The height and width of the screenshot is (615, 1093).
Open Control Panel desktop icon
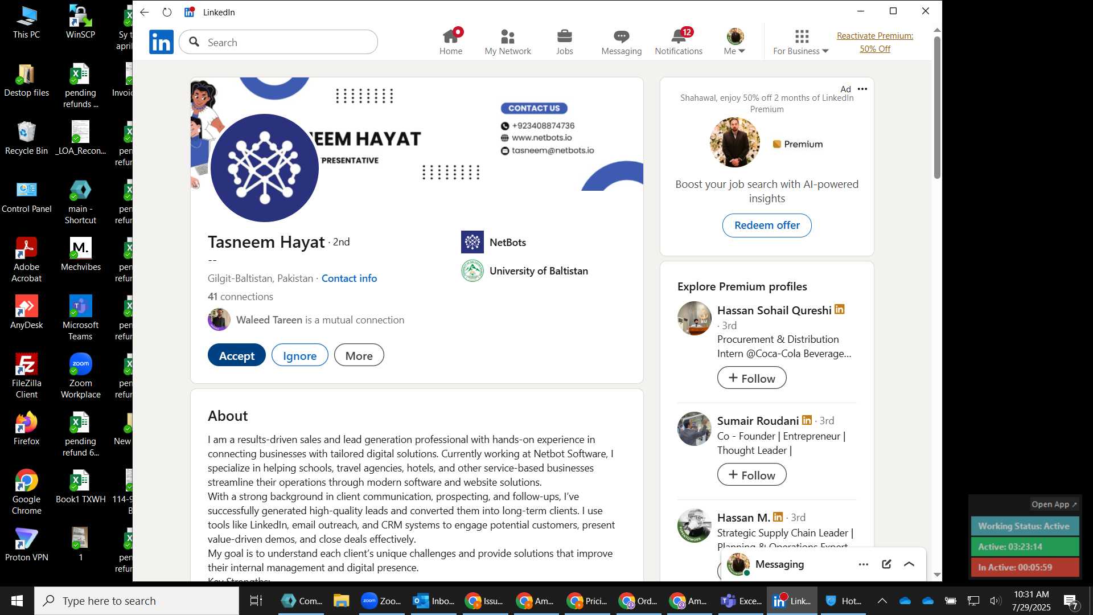tap(26, 196)
